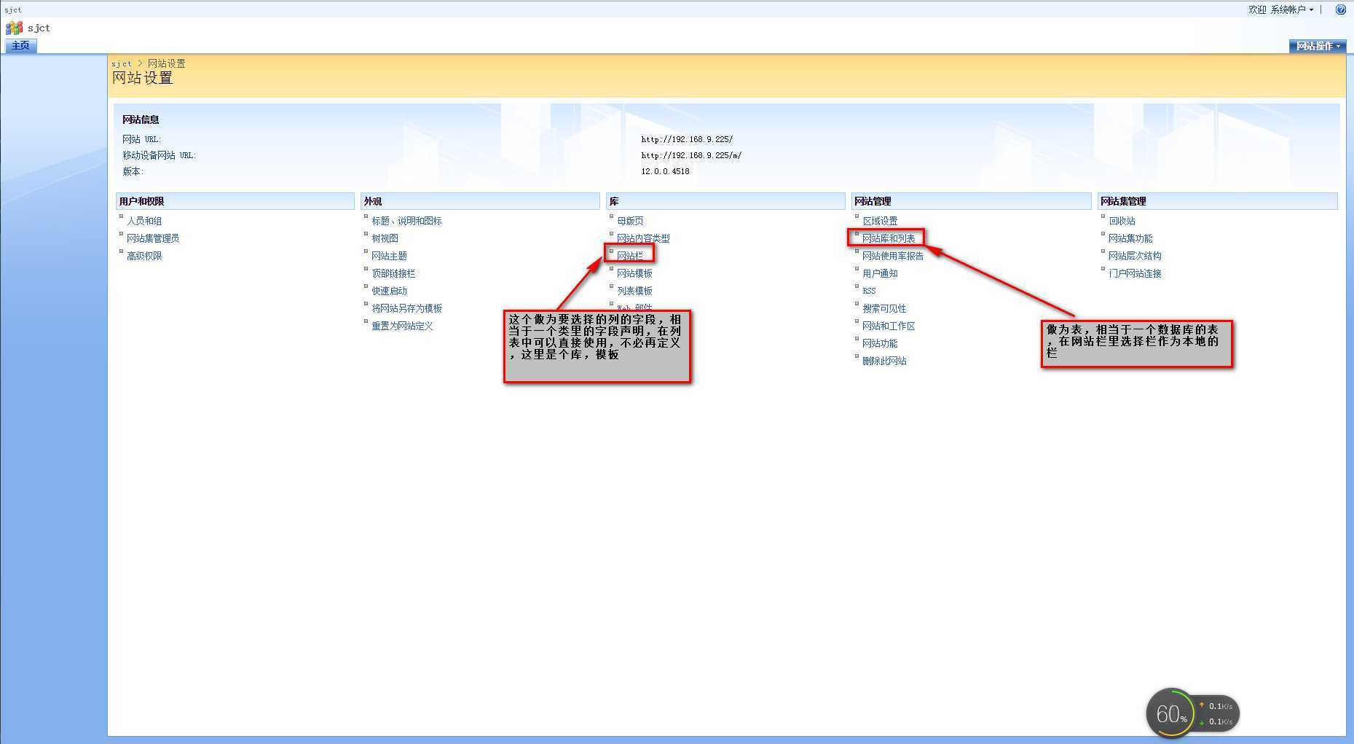Click mobile URL http://192.168.9.225/m/
The image size is (1354, 744).
pos(691,155)
